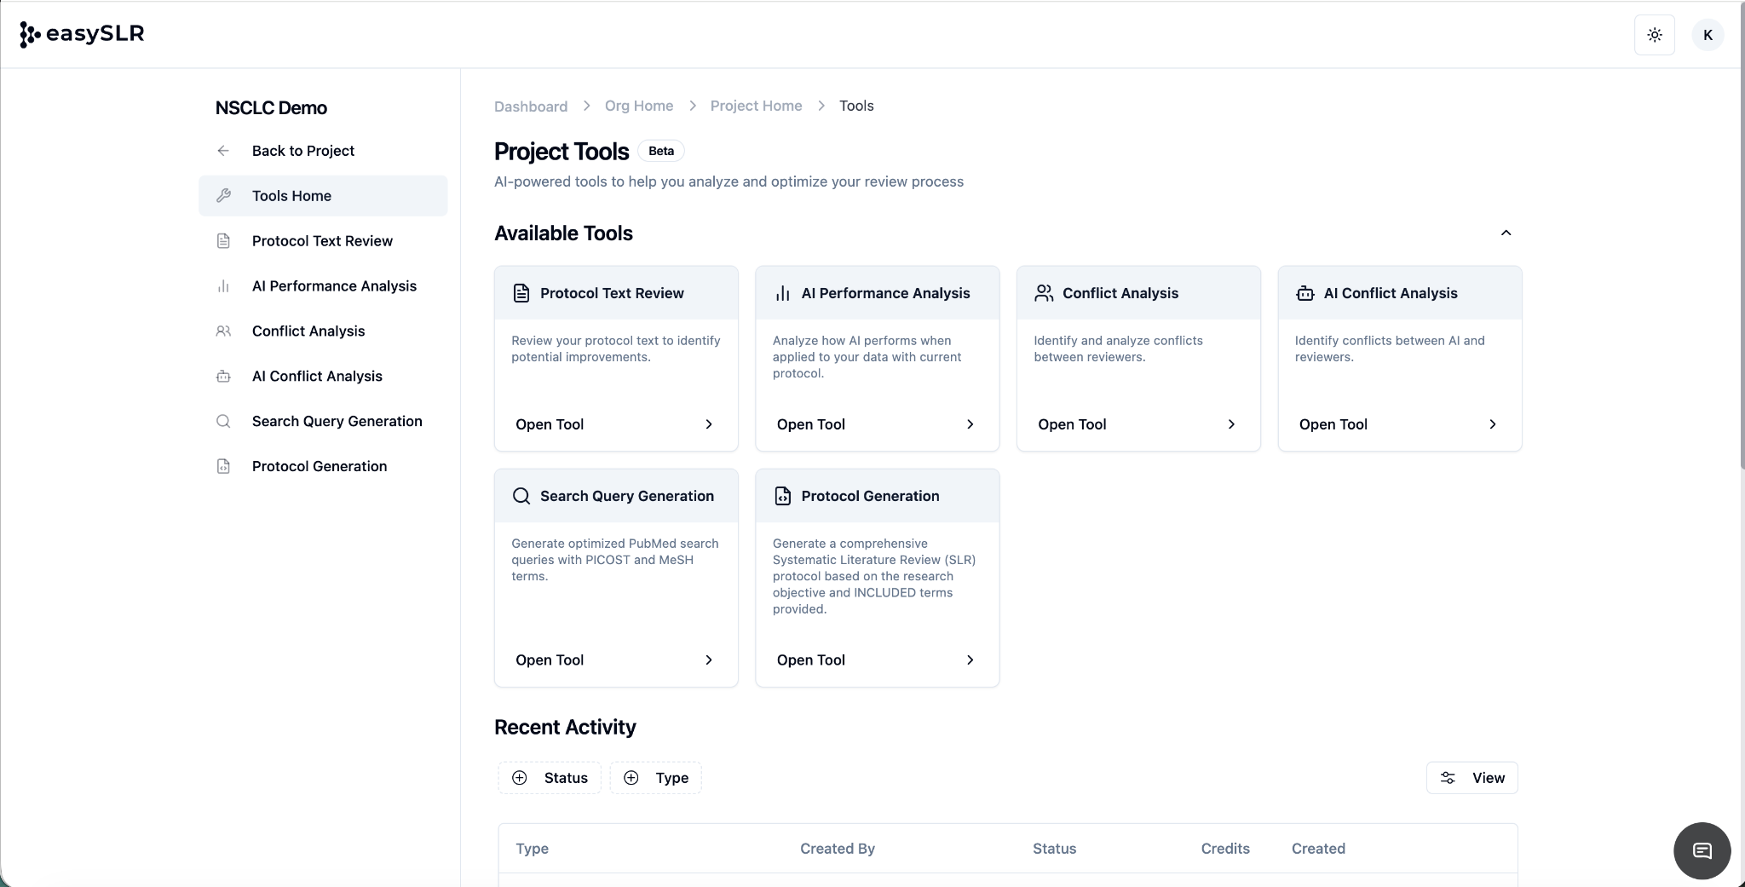Open the Type filter dropdown

(x=655, y=778)
